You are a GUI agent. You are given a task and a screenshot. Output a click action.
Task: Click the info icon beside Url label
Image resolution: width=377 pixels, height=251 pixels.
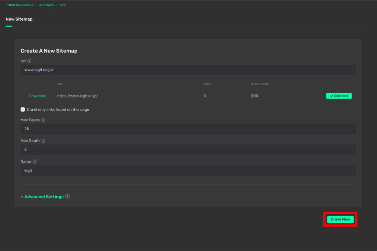pos(29,61)
